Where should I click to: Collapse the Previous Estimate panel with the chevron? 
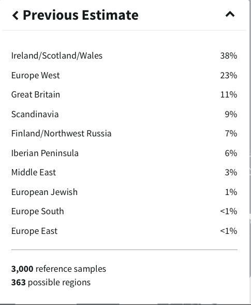point(230,15)
